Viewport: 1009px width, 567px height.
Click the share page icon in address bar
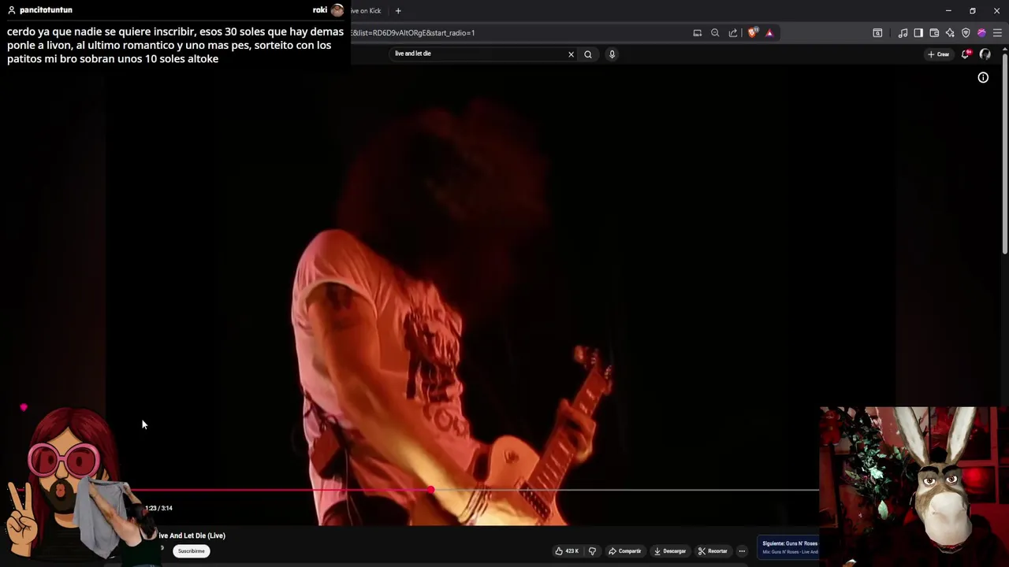click(733, 33)
